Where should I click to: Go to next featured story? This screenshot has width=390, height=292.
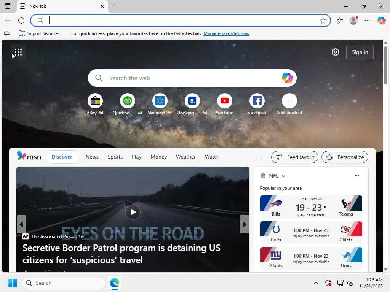[x=244, y=224]
